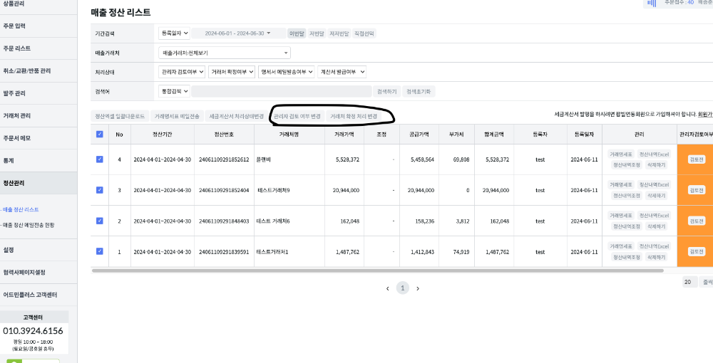This screenshot has width=713, height=363.
Task: Open the 주문서 메모 sidebar menu
Action: [x=39, y=138]
